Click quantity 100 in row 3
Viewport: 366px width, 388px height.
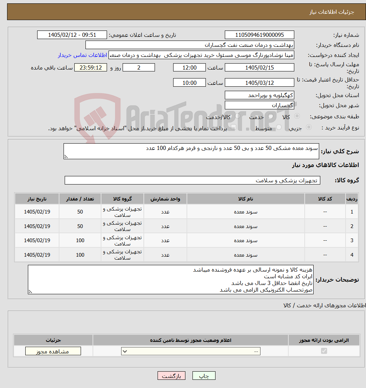tap(80, 240)
